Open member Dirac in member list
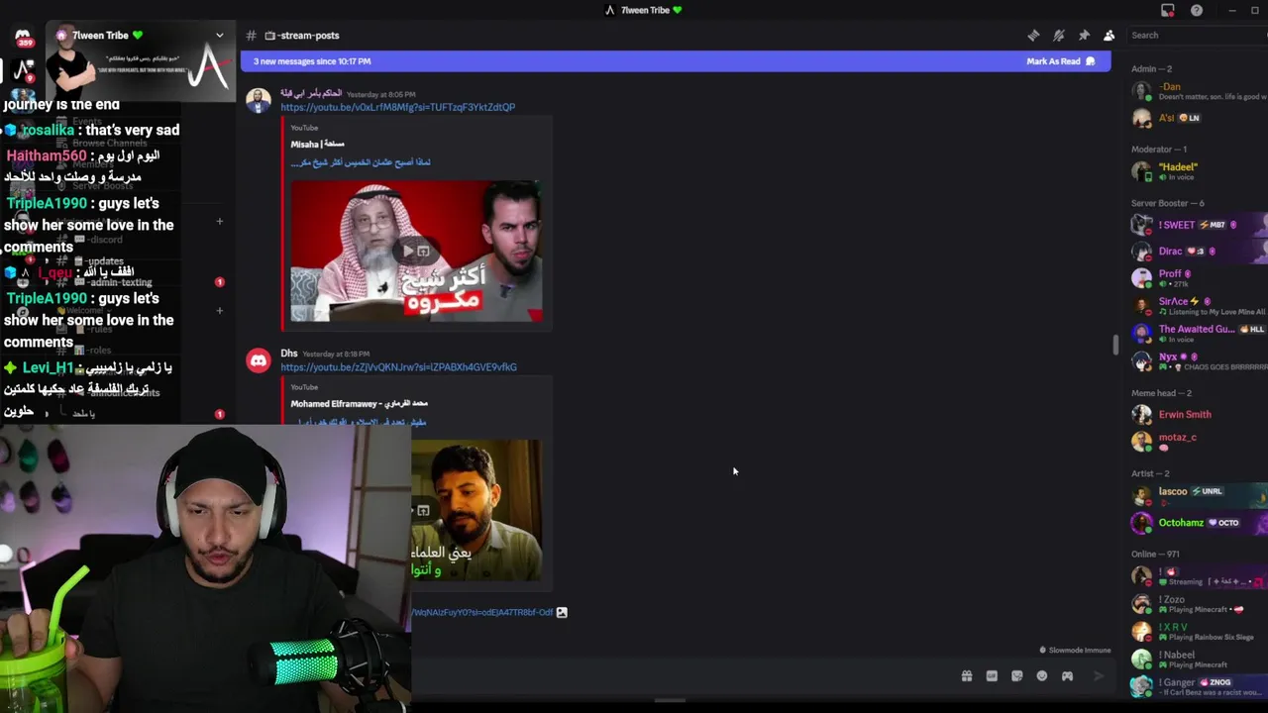The image size is (1268, 713). click(1199, 252)
